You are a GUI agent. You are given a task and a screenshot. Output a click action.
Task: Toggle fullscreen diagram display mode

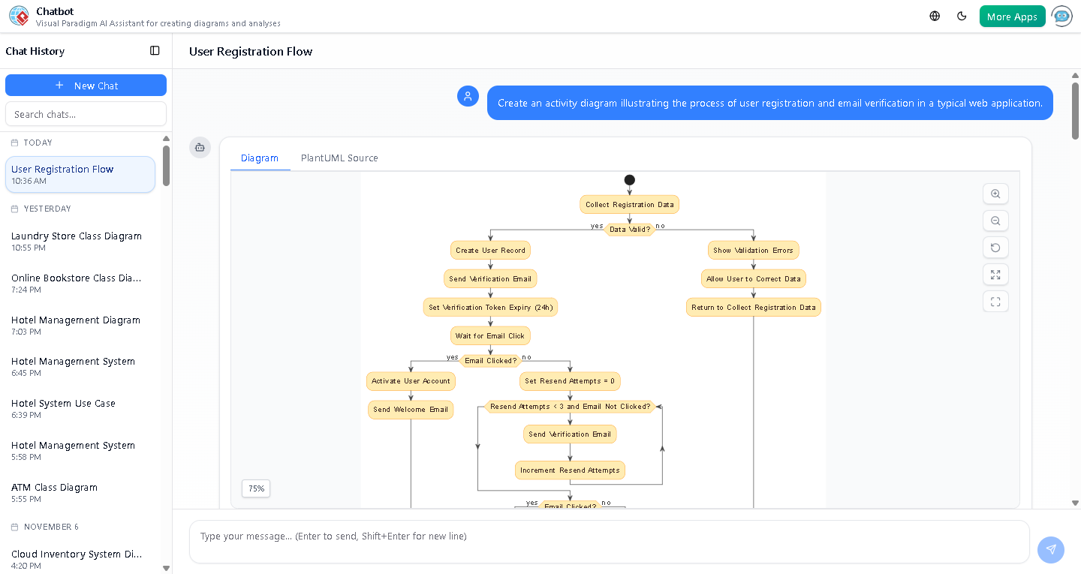pos(995,301)
